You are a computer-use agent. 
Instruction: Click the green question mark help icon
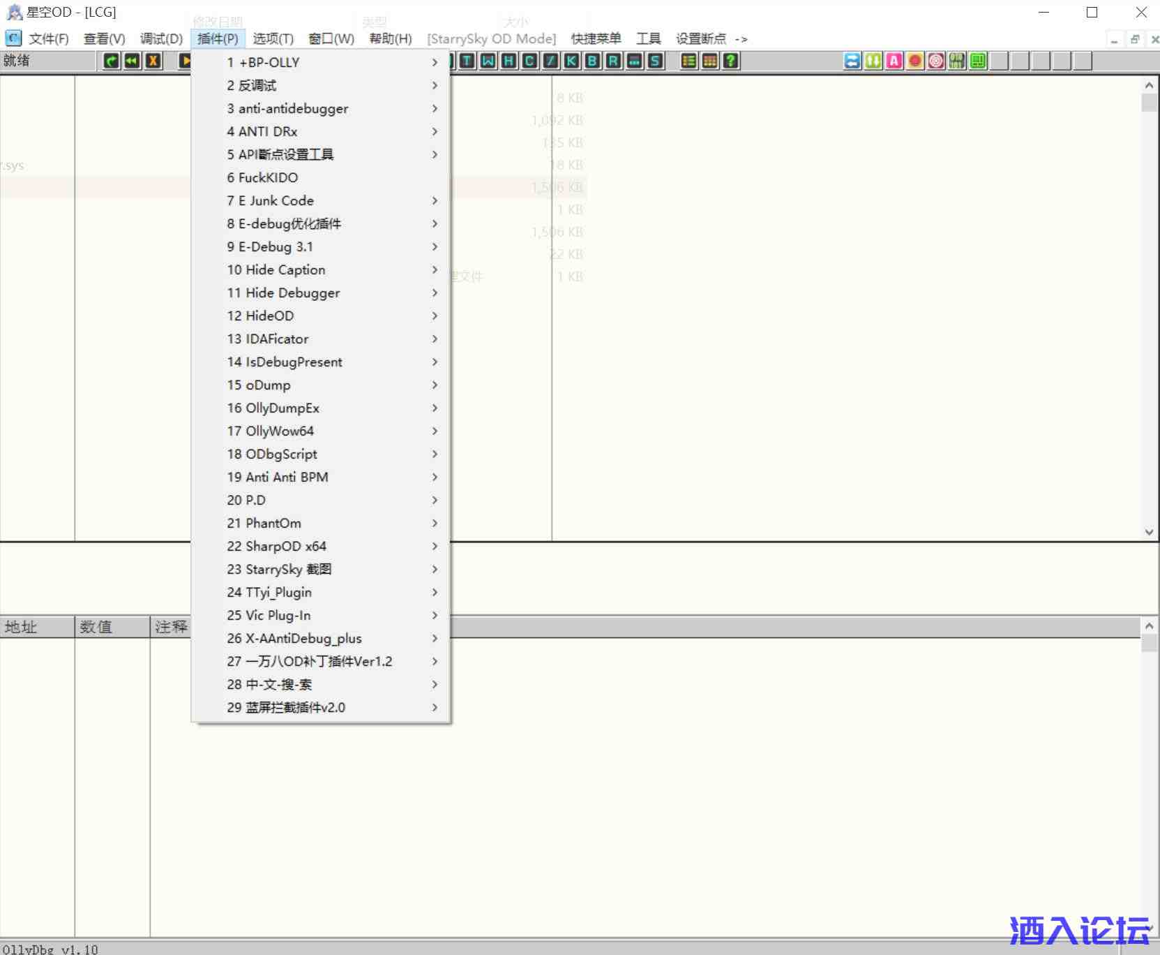click(730, 61)
